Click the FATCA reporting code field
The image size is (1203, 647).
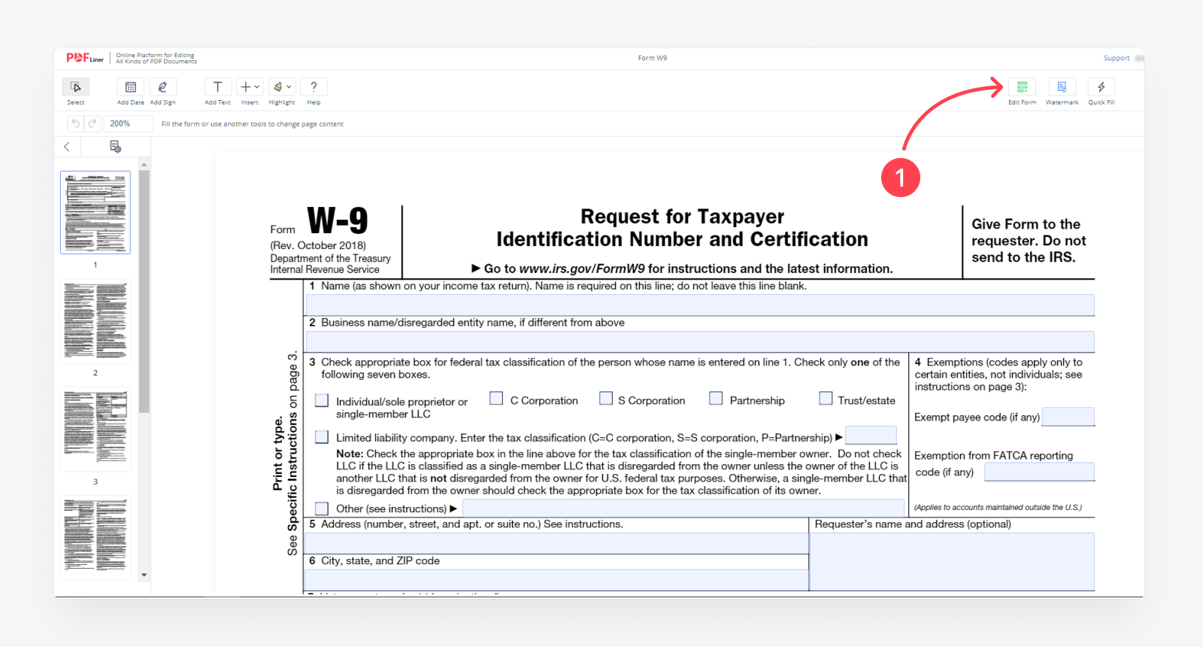(1039, 472)
